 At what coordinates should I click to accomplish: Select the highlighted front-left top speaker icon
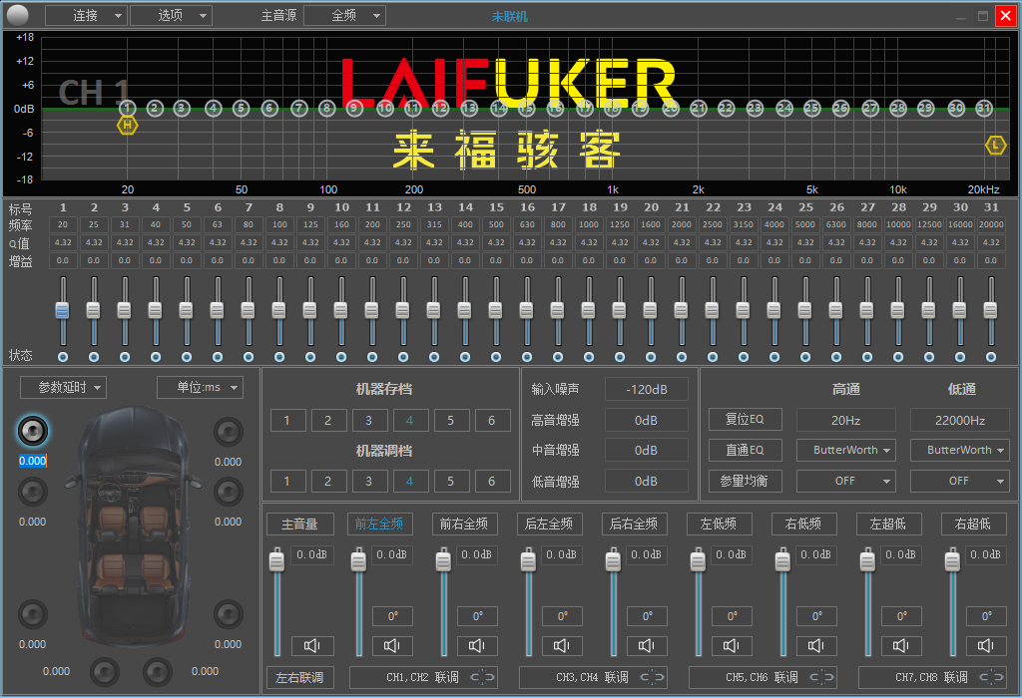33,431
